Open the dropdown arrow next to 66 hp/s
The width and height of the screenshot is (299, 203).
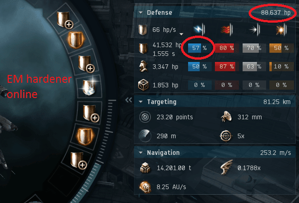[181, 34]
